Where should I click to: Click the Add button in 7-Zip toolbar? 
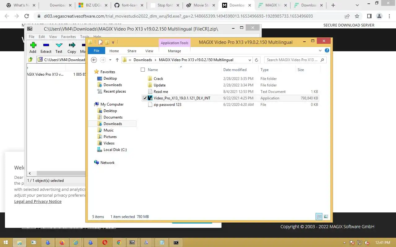(33, 48)
